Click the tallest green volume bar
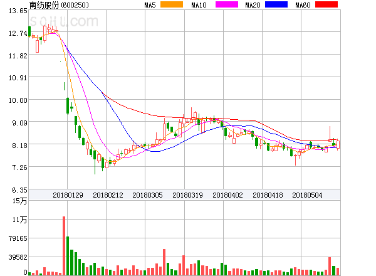 point(68,256)
